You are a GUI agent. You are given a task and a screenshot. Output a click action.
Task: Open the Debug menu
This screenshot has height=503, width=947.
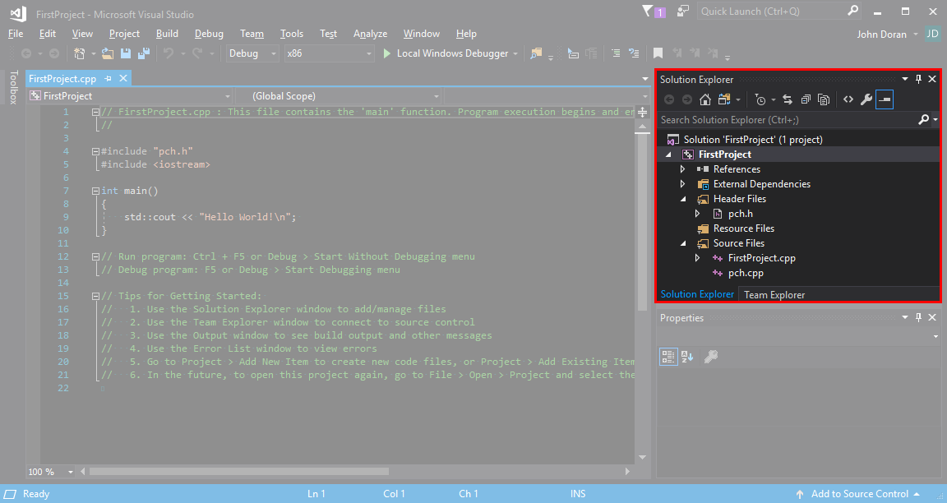click(209, 34)
